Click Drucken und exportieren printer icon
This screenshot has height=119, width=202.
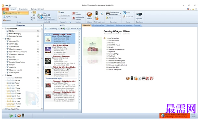coord(108,13)
